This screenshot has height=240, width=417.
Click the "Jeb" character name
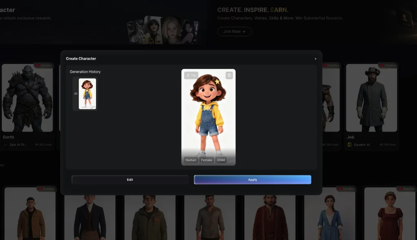(x=350, y=137)
